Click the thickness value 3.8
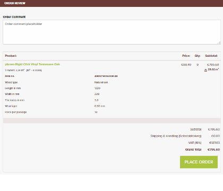Viewport: 223px width, 191px height. click(x=96, y=100)
